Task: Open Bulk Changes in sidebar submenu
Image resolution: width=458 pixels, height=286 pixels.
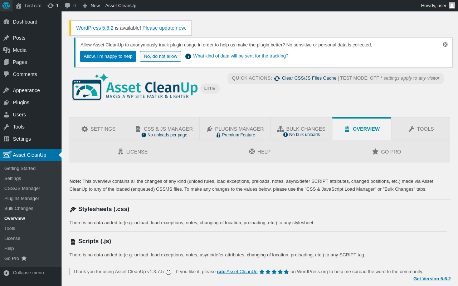Action: (x=19, y=209)
